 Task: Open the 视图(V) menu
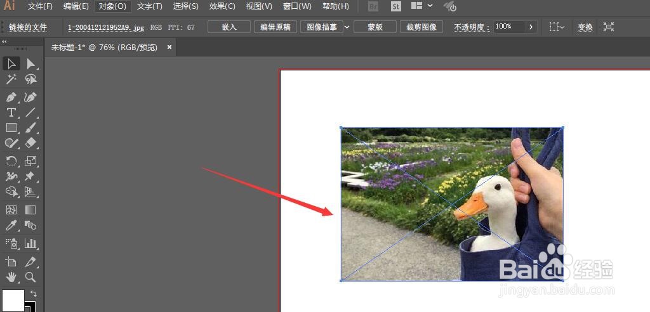click(x=259, y=6)
